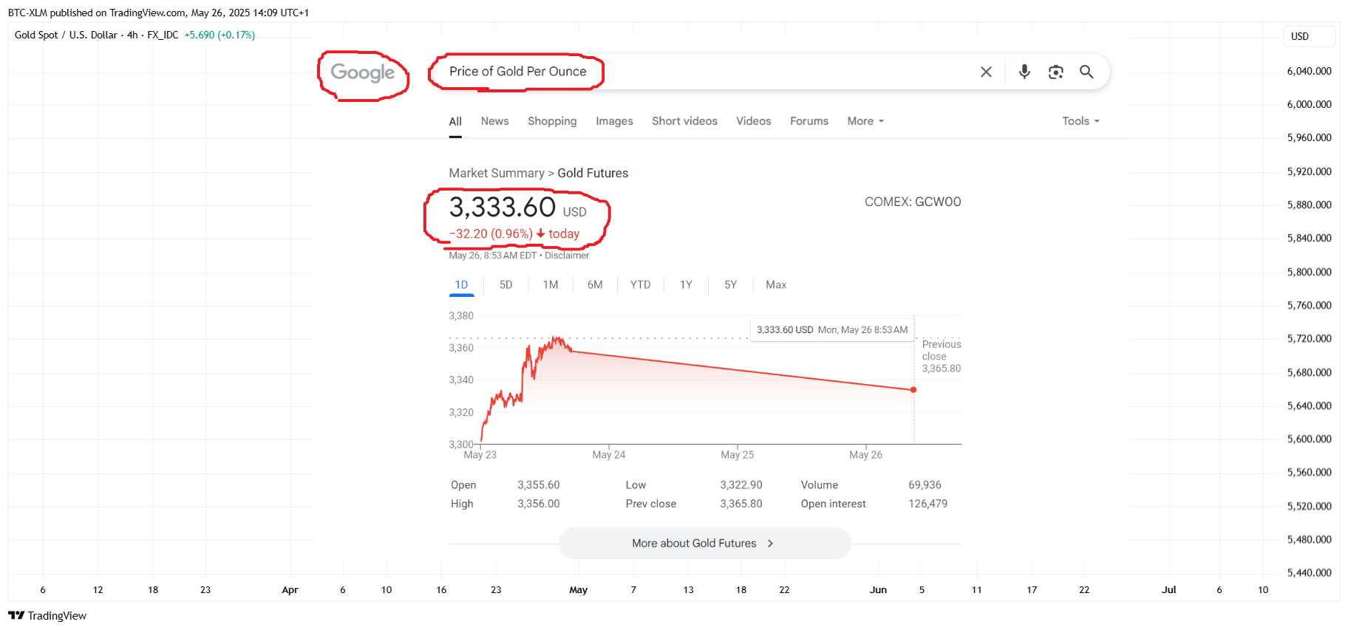Switch to the News tab
Screen dimensions: 1348x630
[494, 121]
